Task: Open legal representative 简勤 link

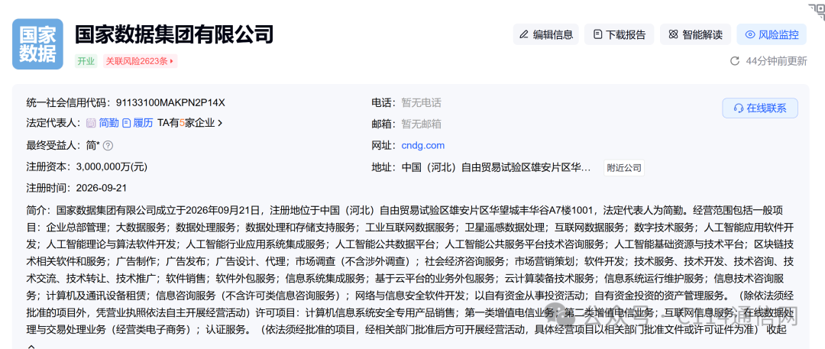Action: click(x=109, y=123)
